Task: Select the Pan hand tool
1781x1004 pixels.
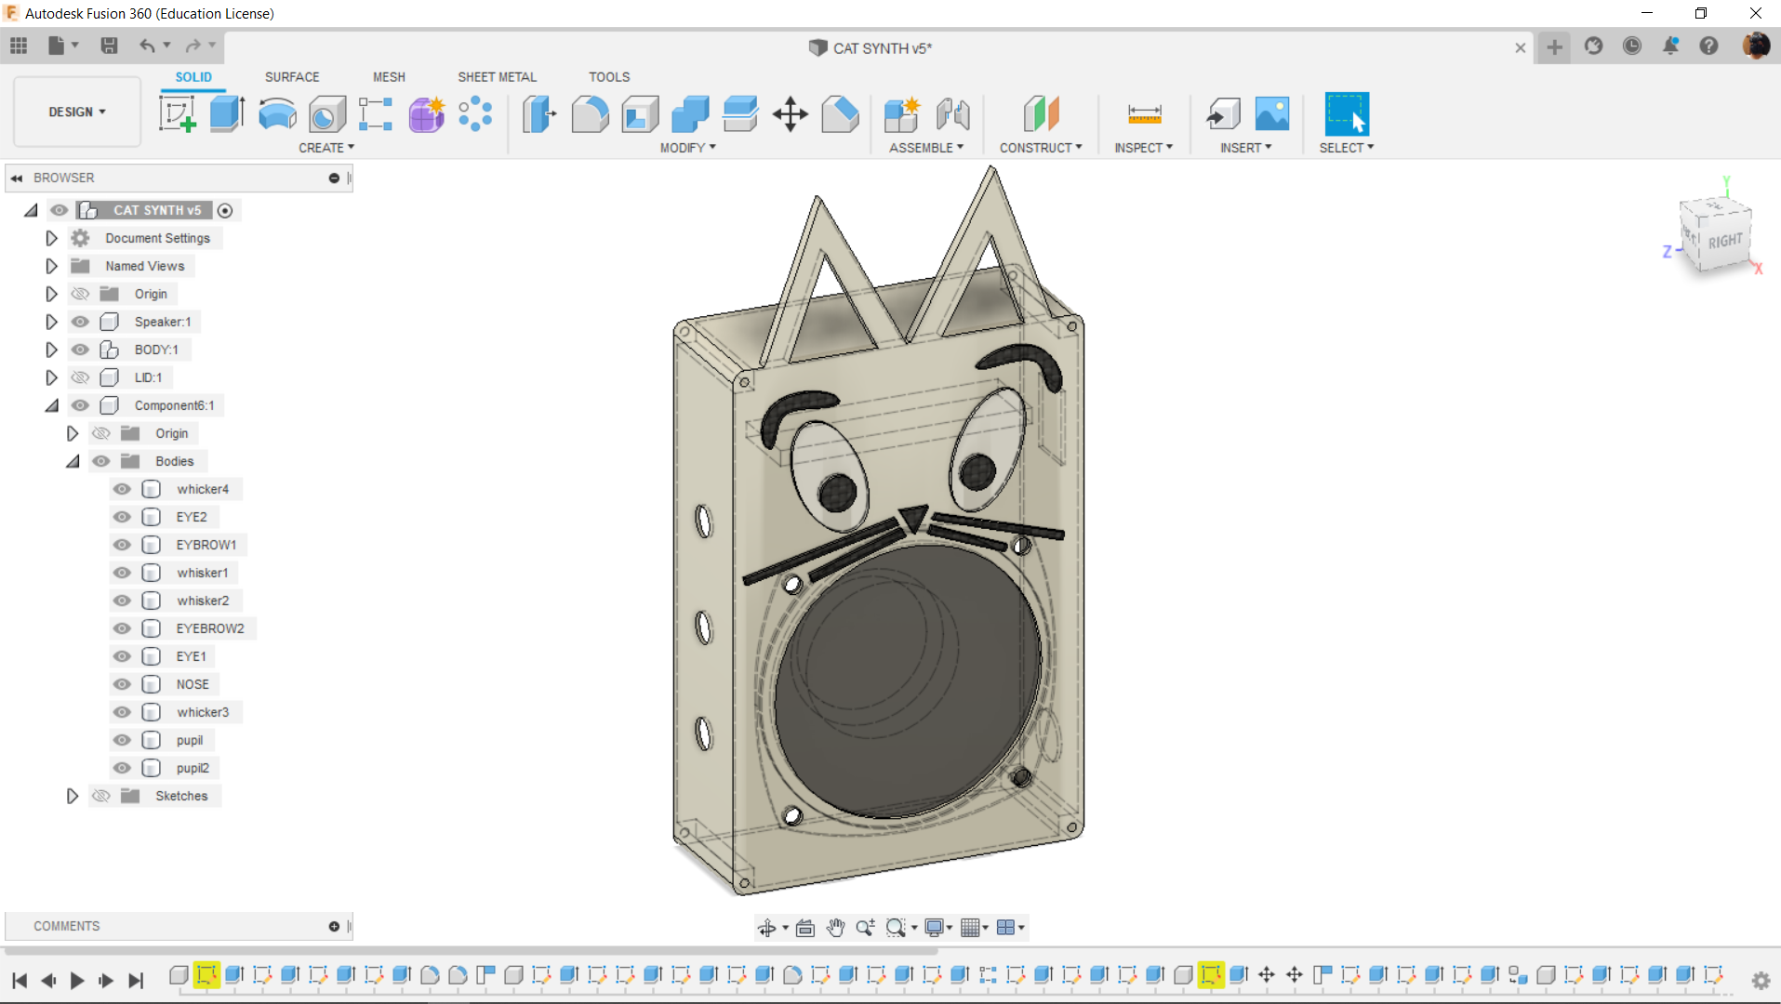Action: pos(835,927)
